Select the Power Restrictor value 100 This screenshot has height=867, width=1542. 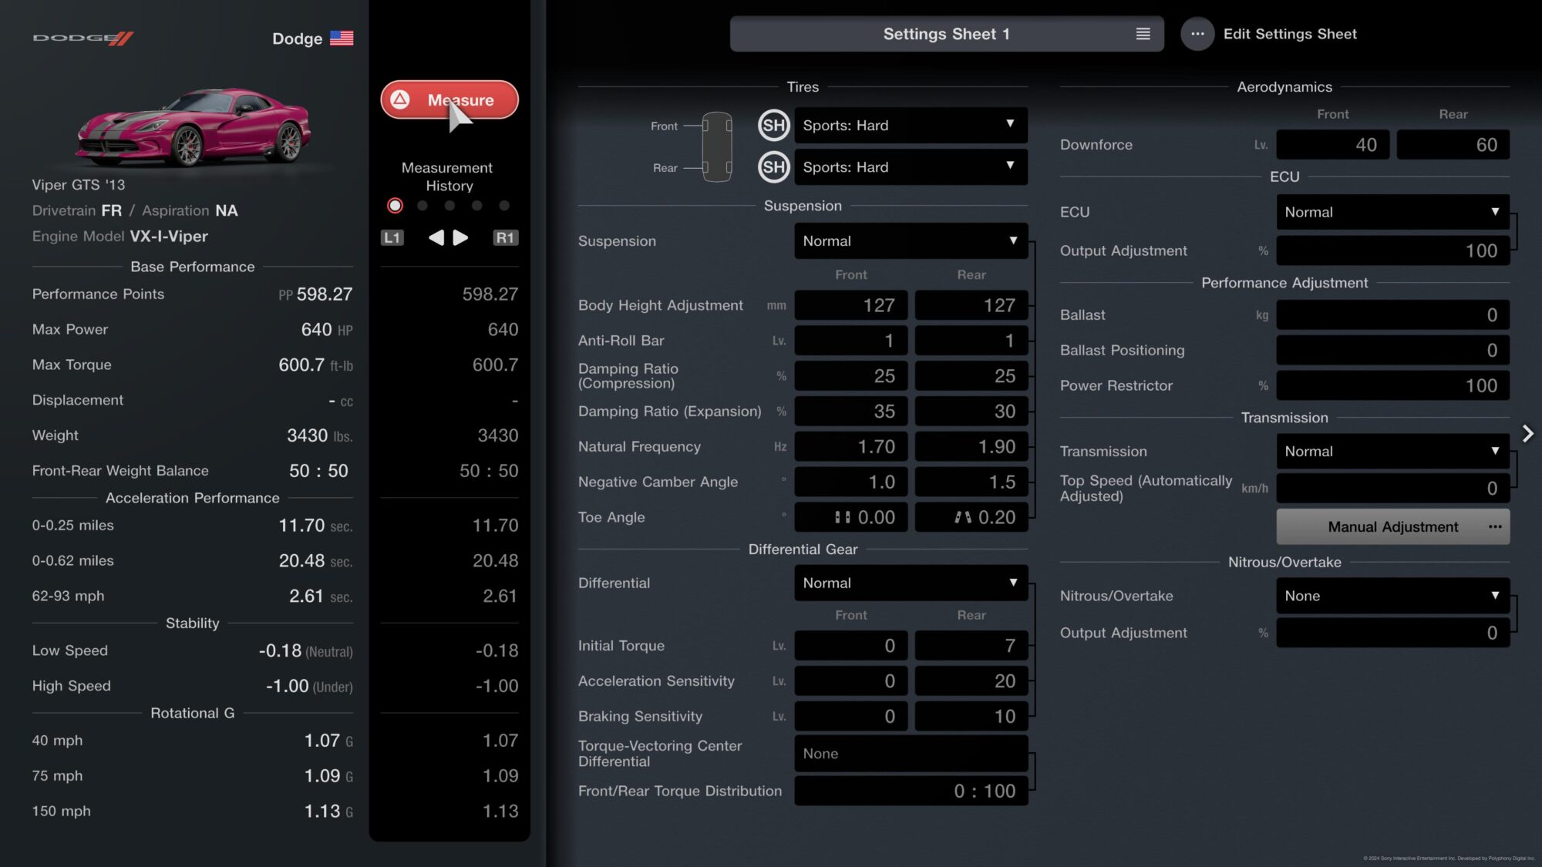coord(1392,386)
